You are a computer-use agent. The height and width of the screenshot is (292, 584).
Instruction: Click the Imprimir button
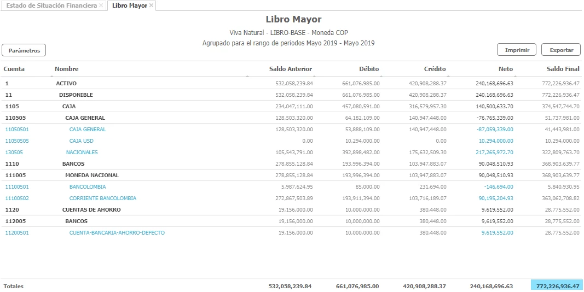pyautogui.click(x=516, y=50)
